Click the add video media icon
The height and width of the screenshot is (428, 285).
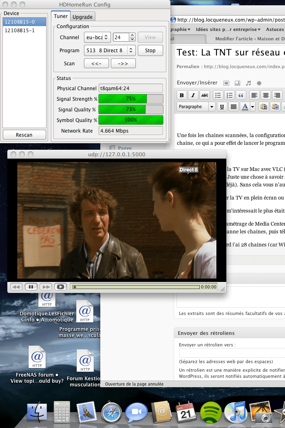tap(237, 83)
